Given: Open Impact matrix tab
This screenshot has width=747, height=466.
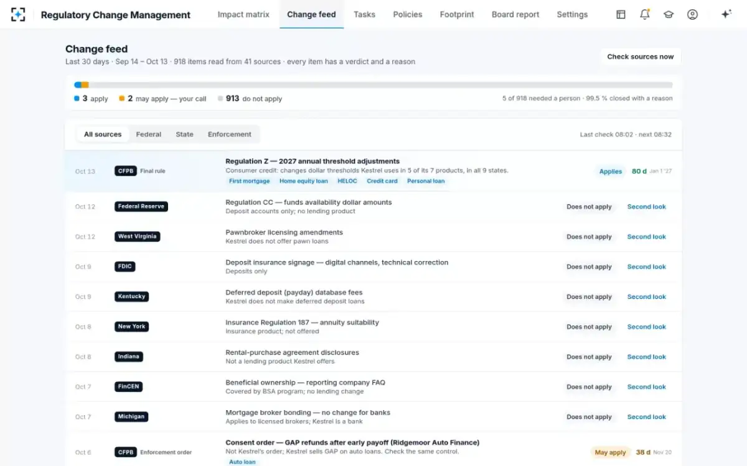Looking at the screenshot, I should click(243, 14).
